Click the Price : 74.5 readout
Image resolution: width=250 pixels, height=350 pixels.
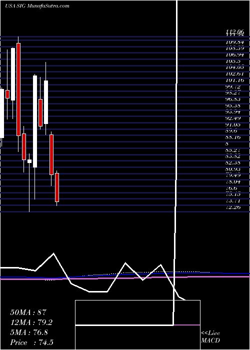(31, 342)
